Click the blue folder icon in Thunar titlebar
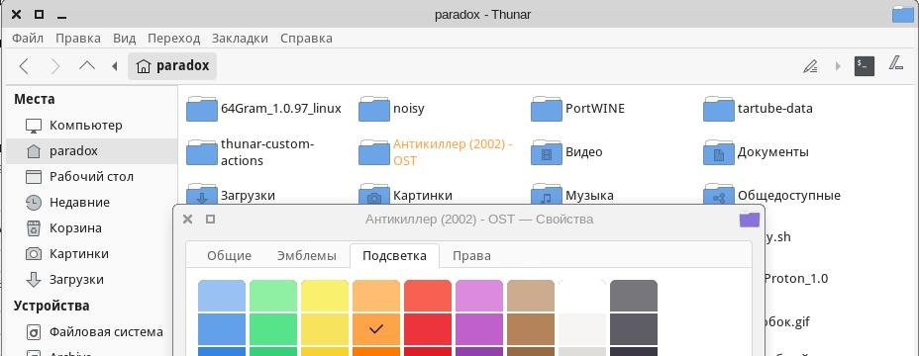This screenshot has height=356, width=919. click(903, 14)
